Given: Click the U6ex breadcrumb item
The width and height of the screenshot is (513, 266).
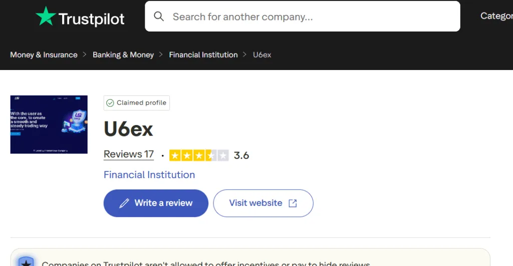Looking at the screenshot, I should (262, 54).
